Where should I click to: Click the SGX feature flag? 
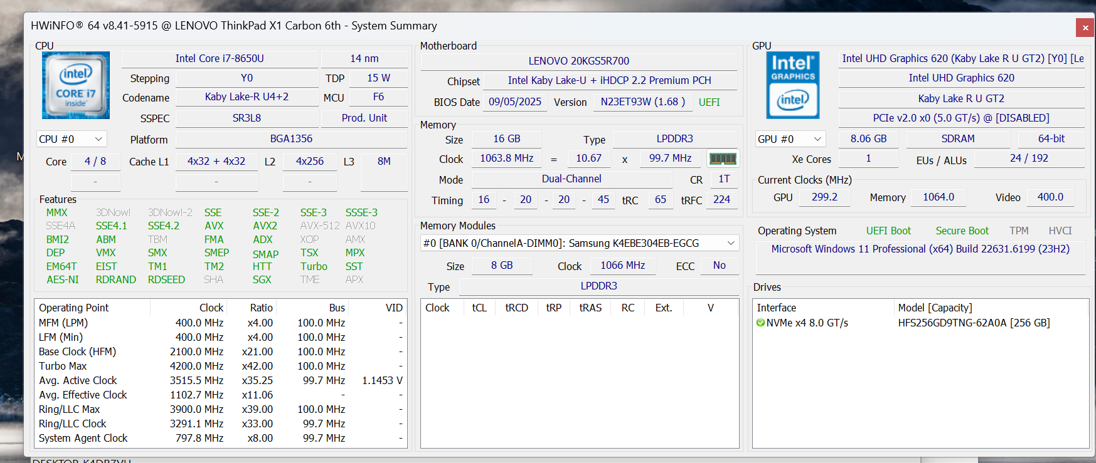click(x=262, y=280)
